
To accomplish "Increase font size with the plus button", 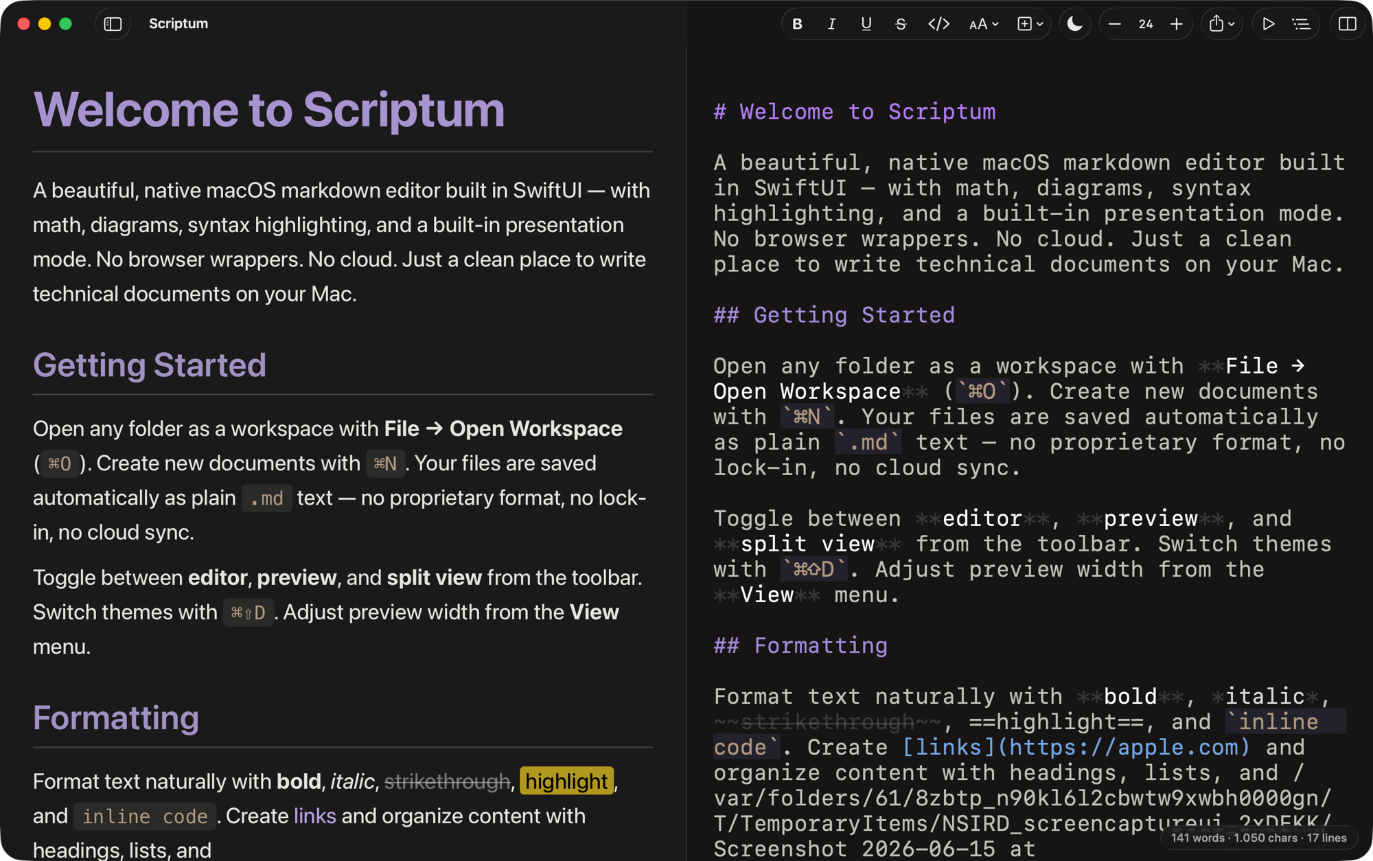I will click(x=1177, y=24).
